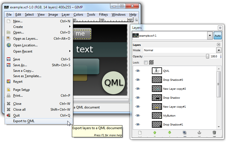Open the Tools menu
Screen dimensions: 226x142
(91, 15)
